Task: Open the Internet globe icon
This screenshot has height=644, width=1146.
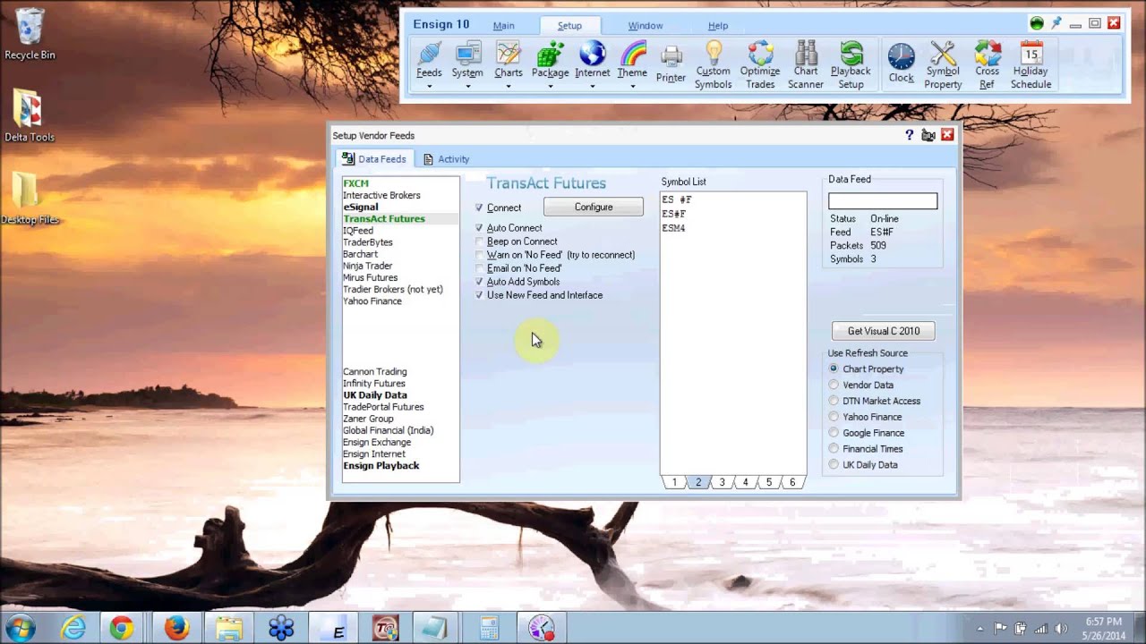Action: pyautogui.click(x=592, y=54)
